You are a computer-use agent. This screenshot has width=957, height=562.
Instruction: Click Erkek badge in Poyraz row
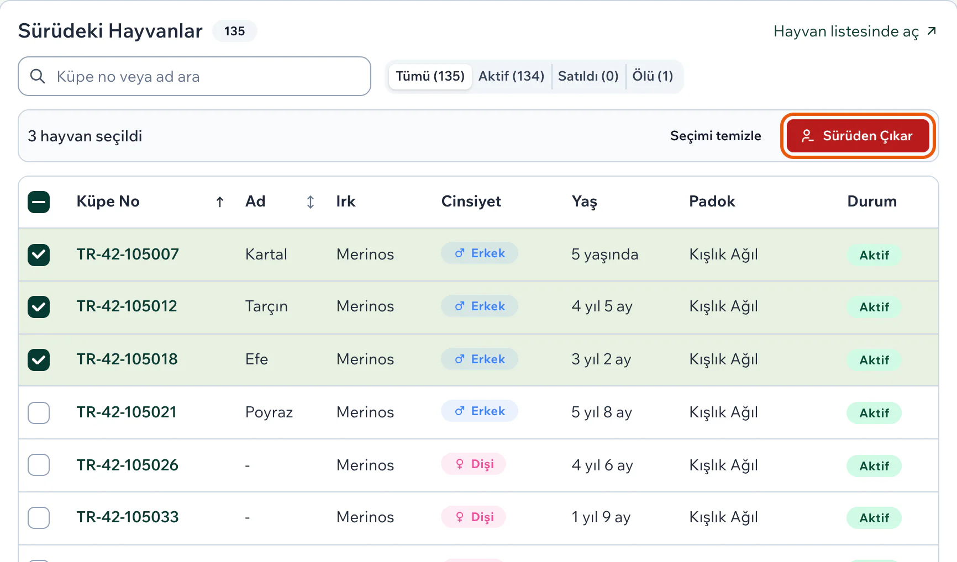click(480, 411)
